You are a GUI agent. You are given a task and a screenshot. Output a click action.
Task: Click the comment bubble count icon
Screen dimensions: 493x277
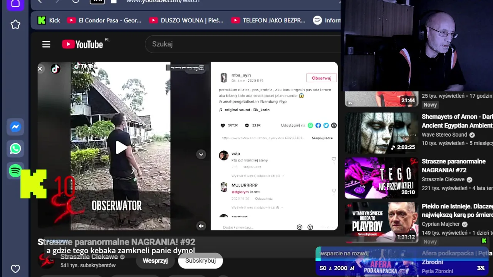coord(247,125)
